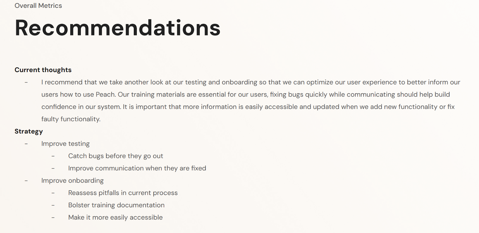The height and width of the screenshot is (233, 479).
Task: Click the dash bullet beside "Improve testing"
Action: click(26, 144)
